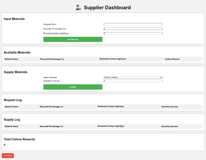The image size is (206, 160).
Task: Click the Supply Materials heading
Action: click(x=15, y=72)
